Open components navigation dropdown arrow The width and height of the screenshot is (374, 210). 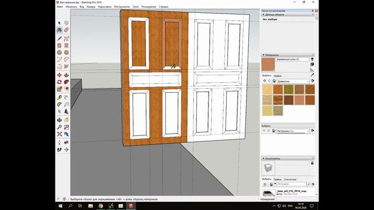coord(275,184)
